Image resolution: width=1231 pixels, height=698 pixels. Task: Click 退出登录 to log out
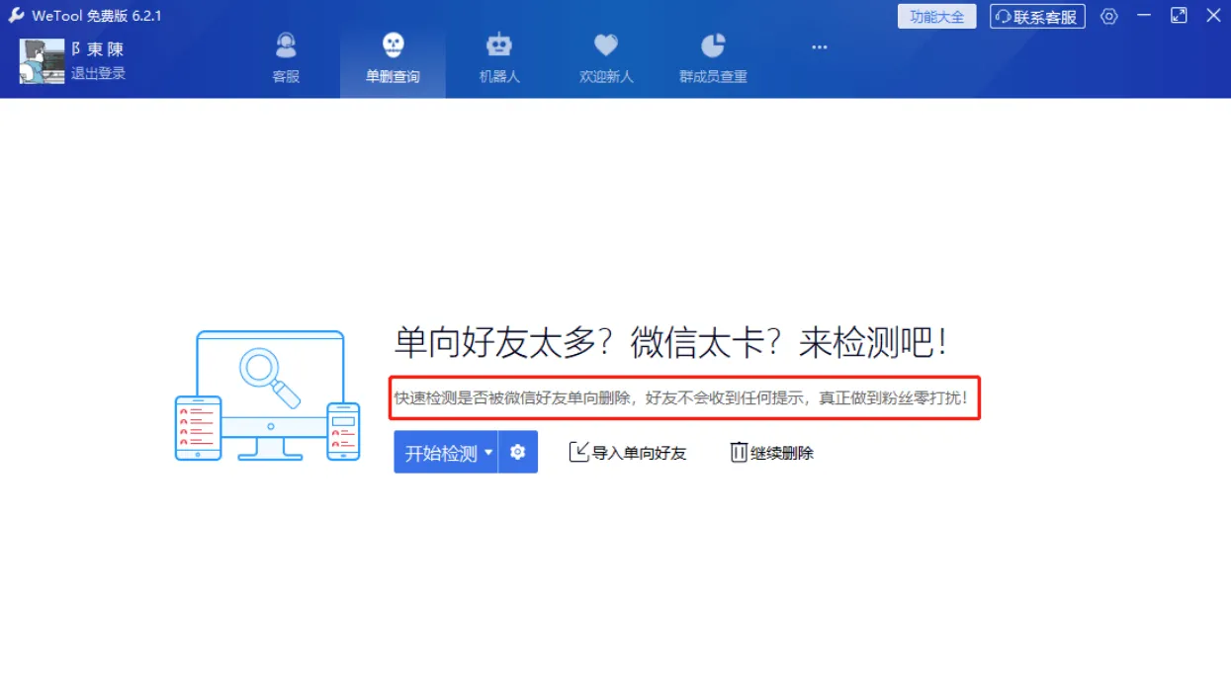coord(95,72)
